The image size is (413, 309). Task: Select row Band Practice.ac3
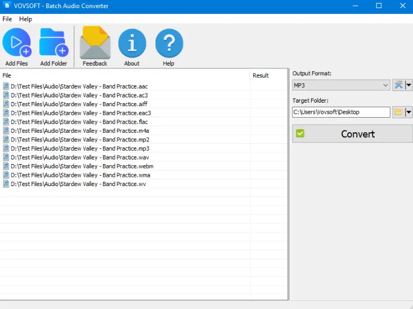[144, 95]
